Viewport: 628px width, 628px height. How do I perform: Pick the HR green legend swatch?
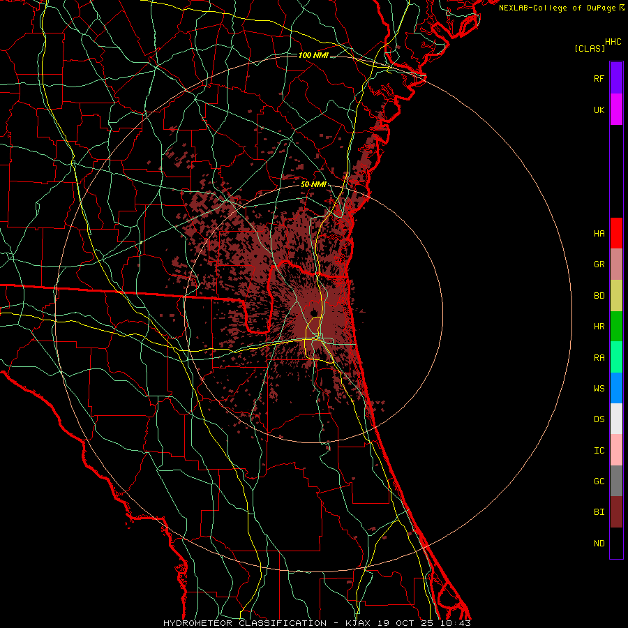[616, 327]
